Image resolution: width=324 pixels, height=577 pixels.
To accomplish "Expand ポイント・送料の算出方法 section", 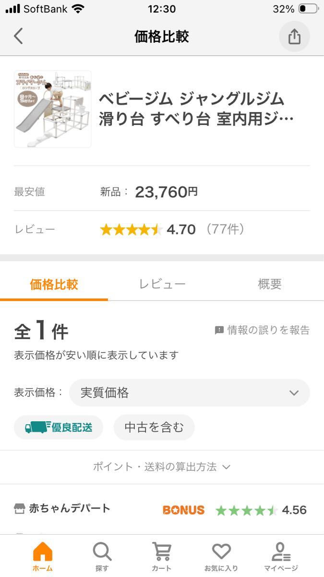I will coord(162,467).
